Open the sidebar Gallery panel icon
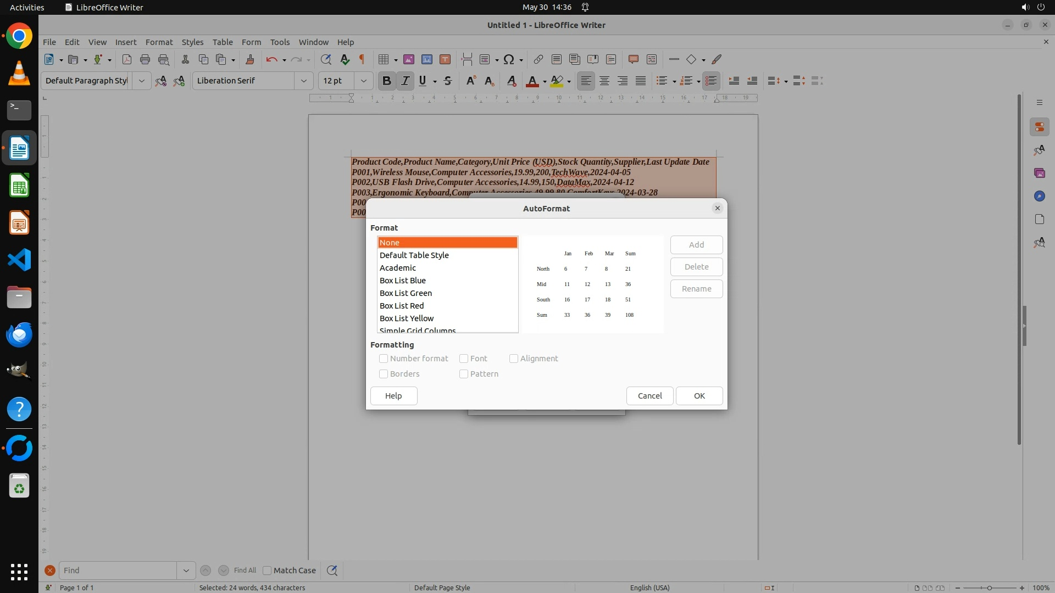The width and height of the screenshot is (1055, 593). 1039,173
